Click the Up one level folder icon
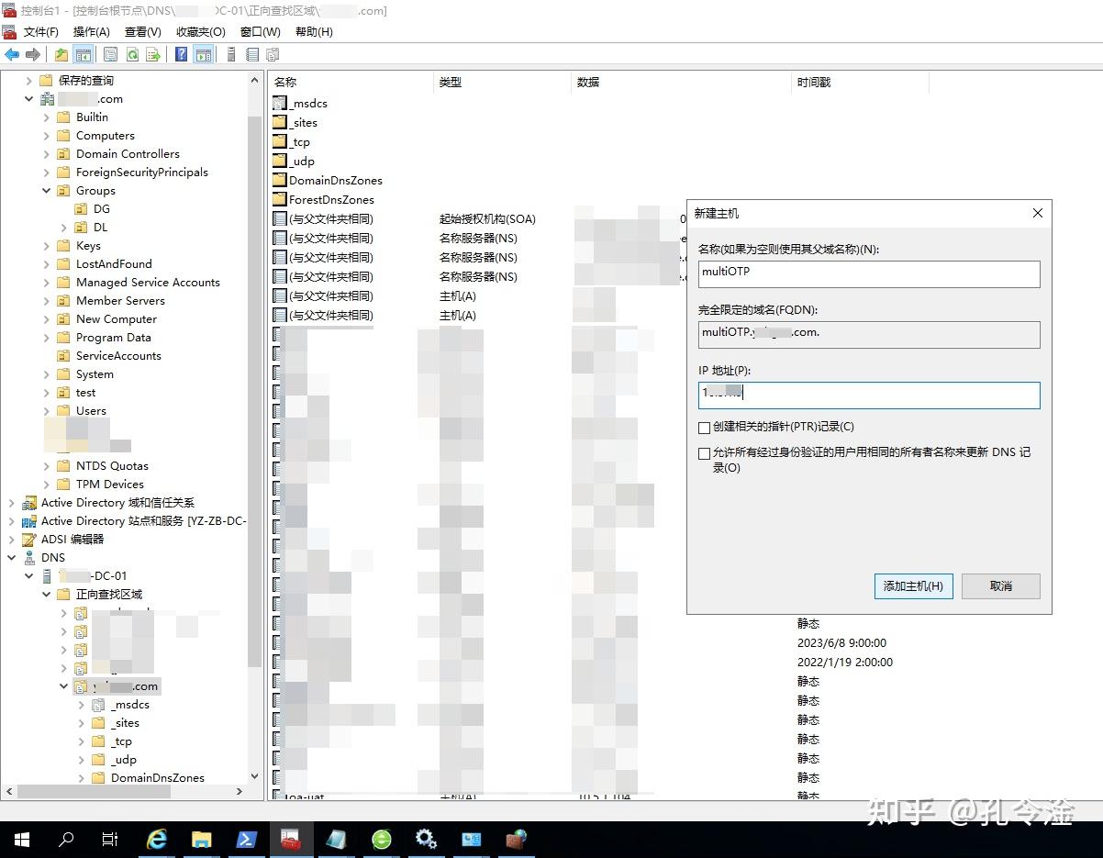The width and height of the screenshot is (1103, 858). click(61, 55)
